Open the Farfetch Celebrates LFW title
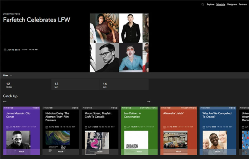 click(x=36, y=20)
